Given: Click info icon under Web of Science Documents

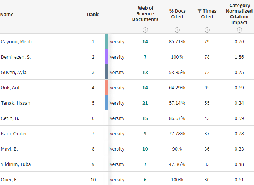Looking at the screenshot, I should point(145,30).
